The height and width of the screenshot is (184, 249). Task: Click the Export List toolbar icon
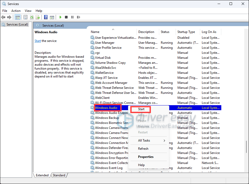38,17
